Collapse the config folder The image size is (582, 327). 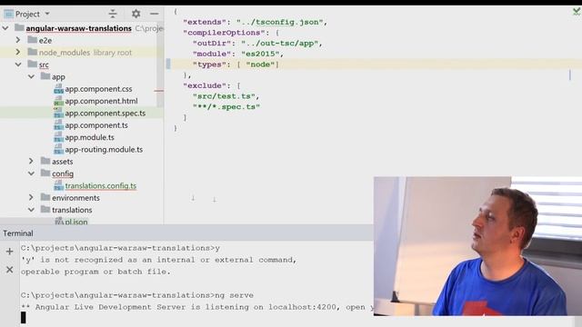[x=31, y=173]
